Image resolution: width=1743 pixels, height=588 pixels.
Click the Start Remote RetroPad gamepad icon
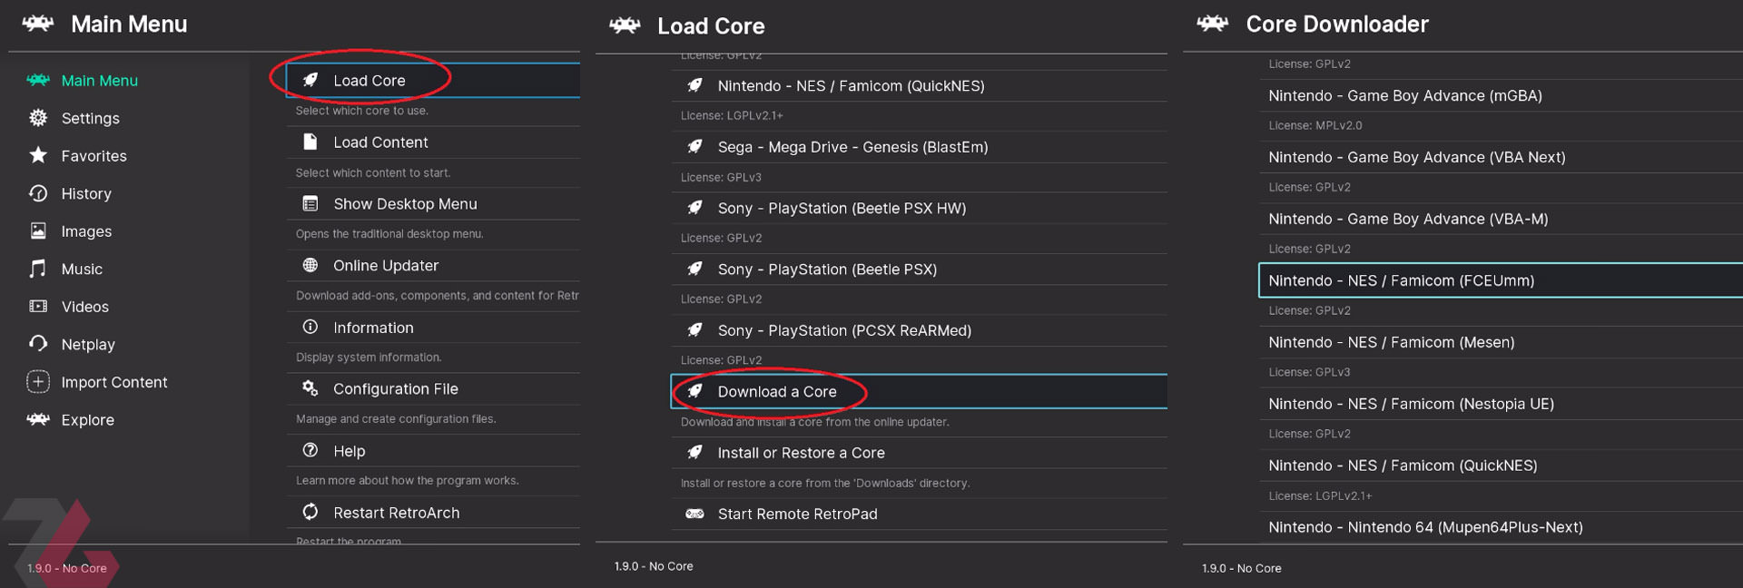pyautogui.click(x=694, y=514)
